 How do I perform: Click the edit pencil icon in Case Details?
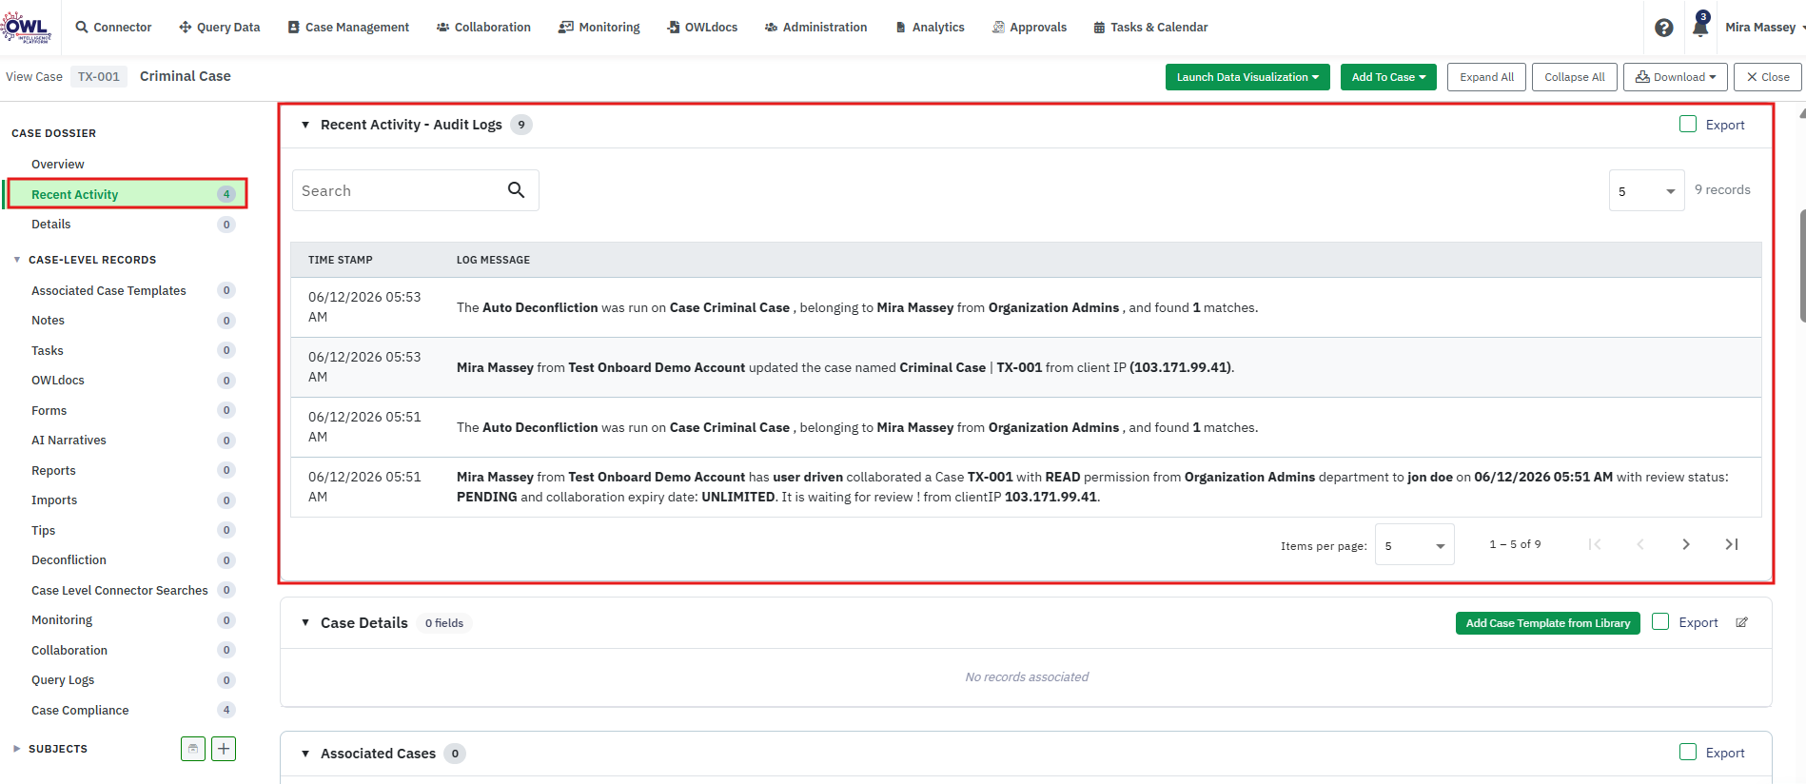pyautogui.click(x=1741, y=623)
